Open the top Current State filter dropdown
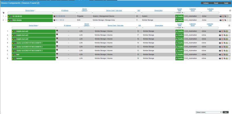The image size is (232, 114). coord(179,13)
